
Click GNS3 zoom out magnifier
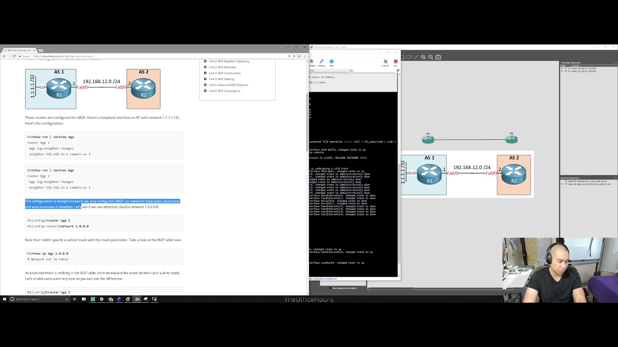(x=431, y=57)
